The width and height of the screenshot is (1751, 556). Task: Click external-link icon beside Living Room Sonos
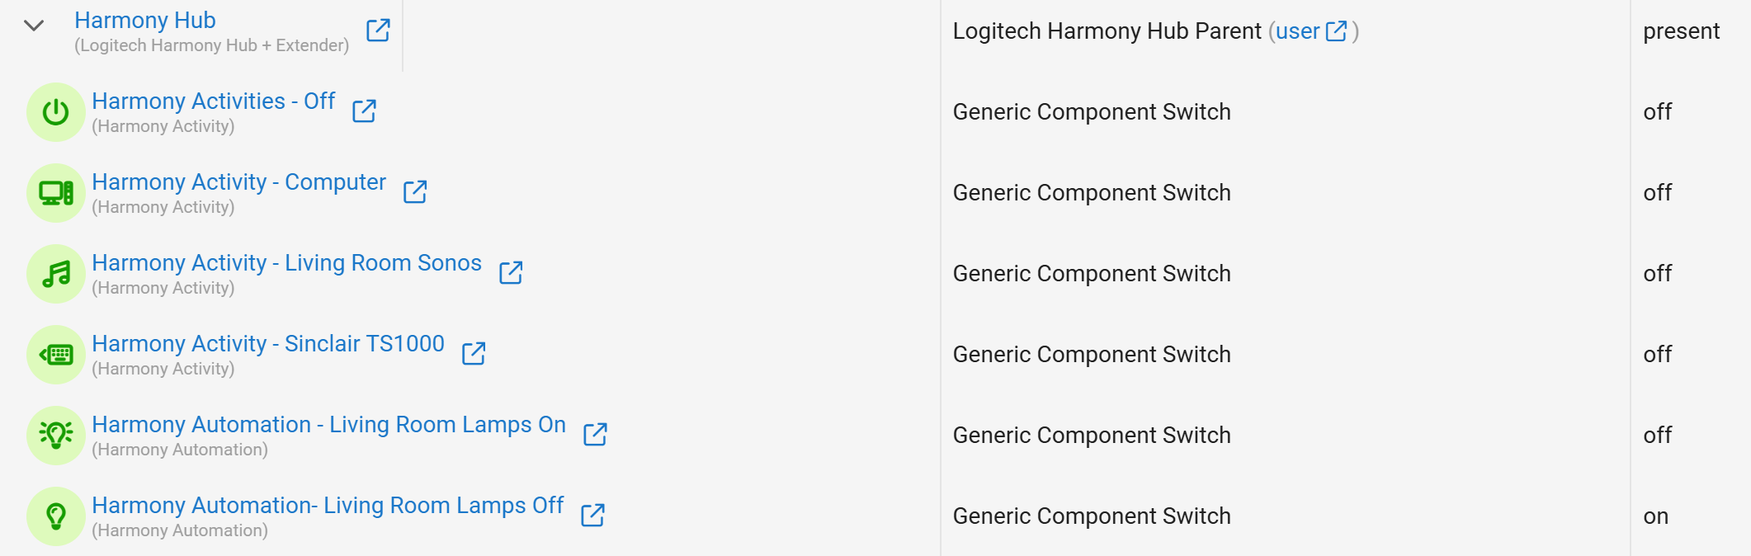point(511,272)
